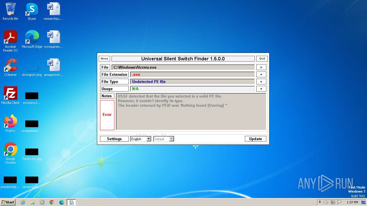Select the presentedp... desktop file

pos(10,182)
